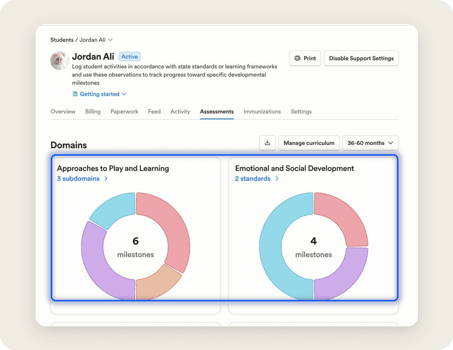Image resolution: width=453 pixels, height=350 pixels.
Task: Open the 36-60 months age dropdown
Action: pos(370,143)
